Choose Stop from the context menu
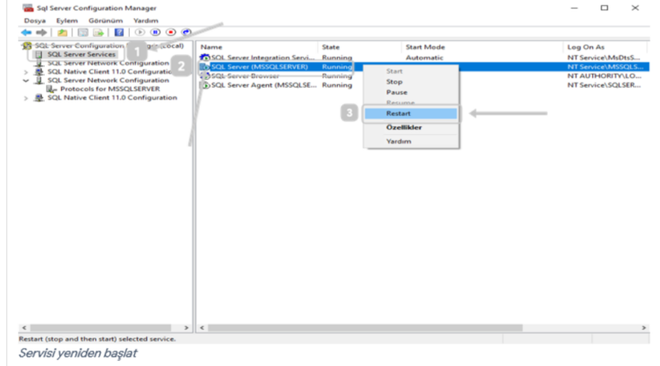Screen dimensions: 660x366 coord(394,82)
